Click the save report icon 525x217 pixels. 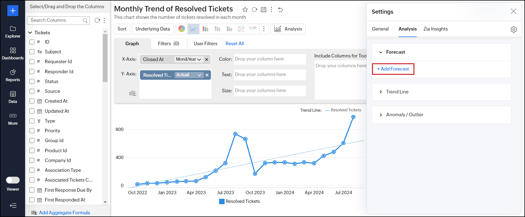pos(263,10)
